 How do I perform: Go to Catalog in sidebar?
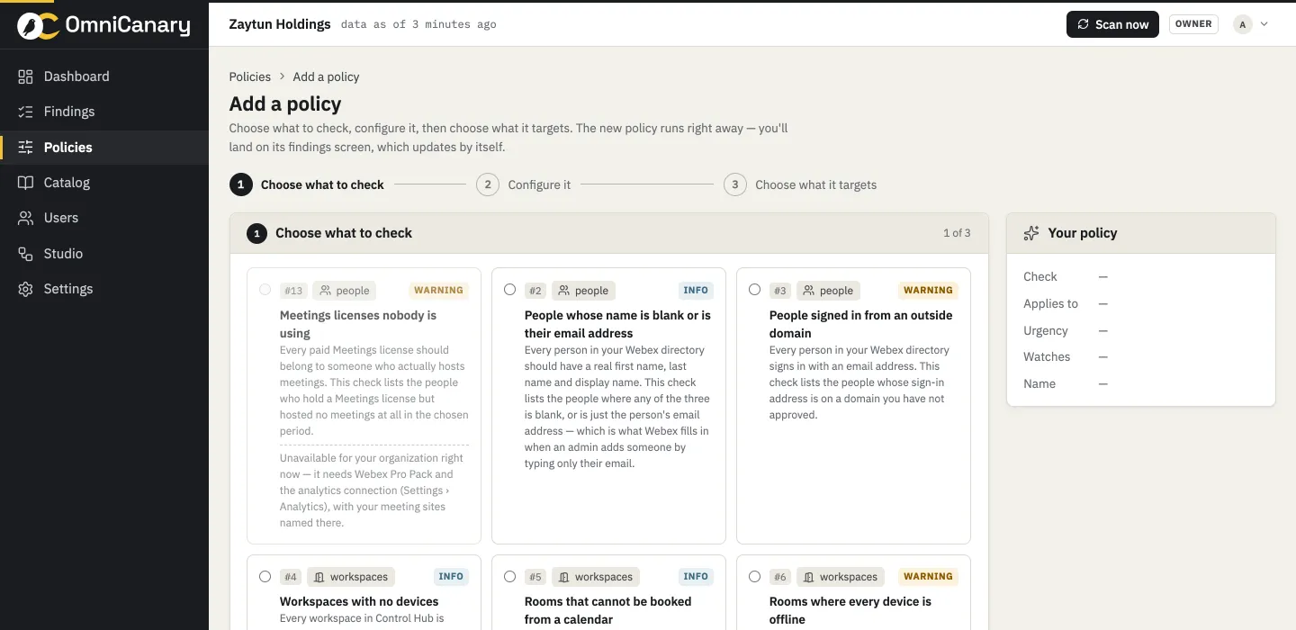(x=104, y=183)
